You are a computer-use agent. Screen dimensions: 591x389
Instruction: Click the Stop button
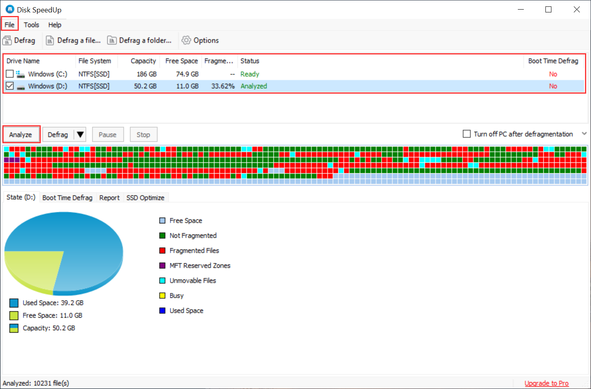[x=144, y=134]
